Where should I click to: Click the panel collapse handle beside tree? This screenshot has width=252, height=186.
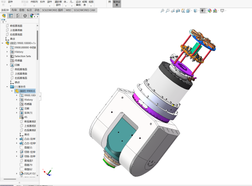(40, 97)
